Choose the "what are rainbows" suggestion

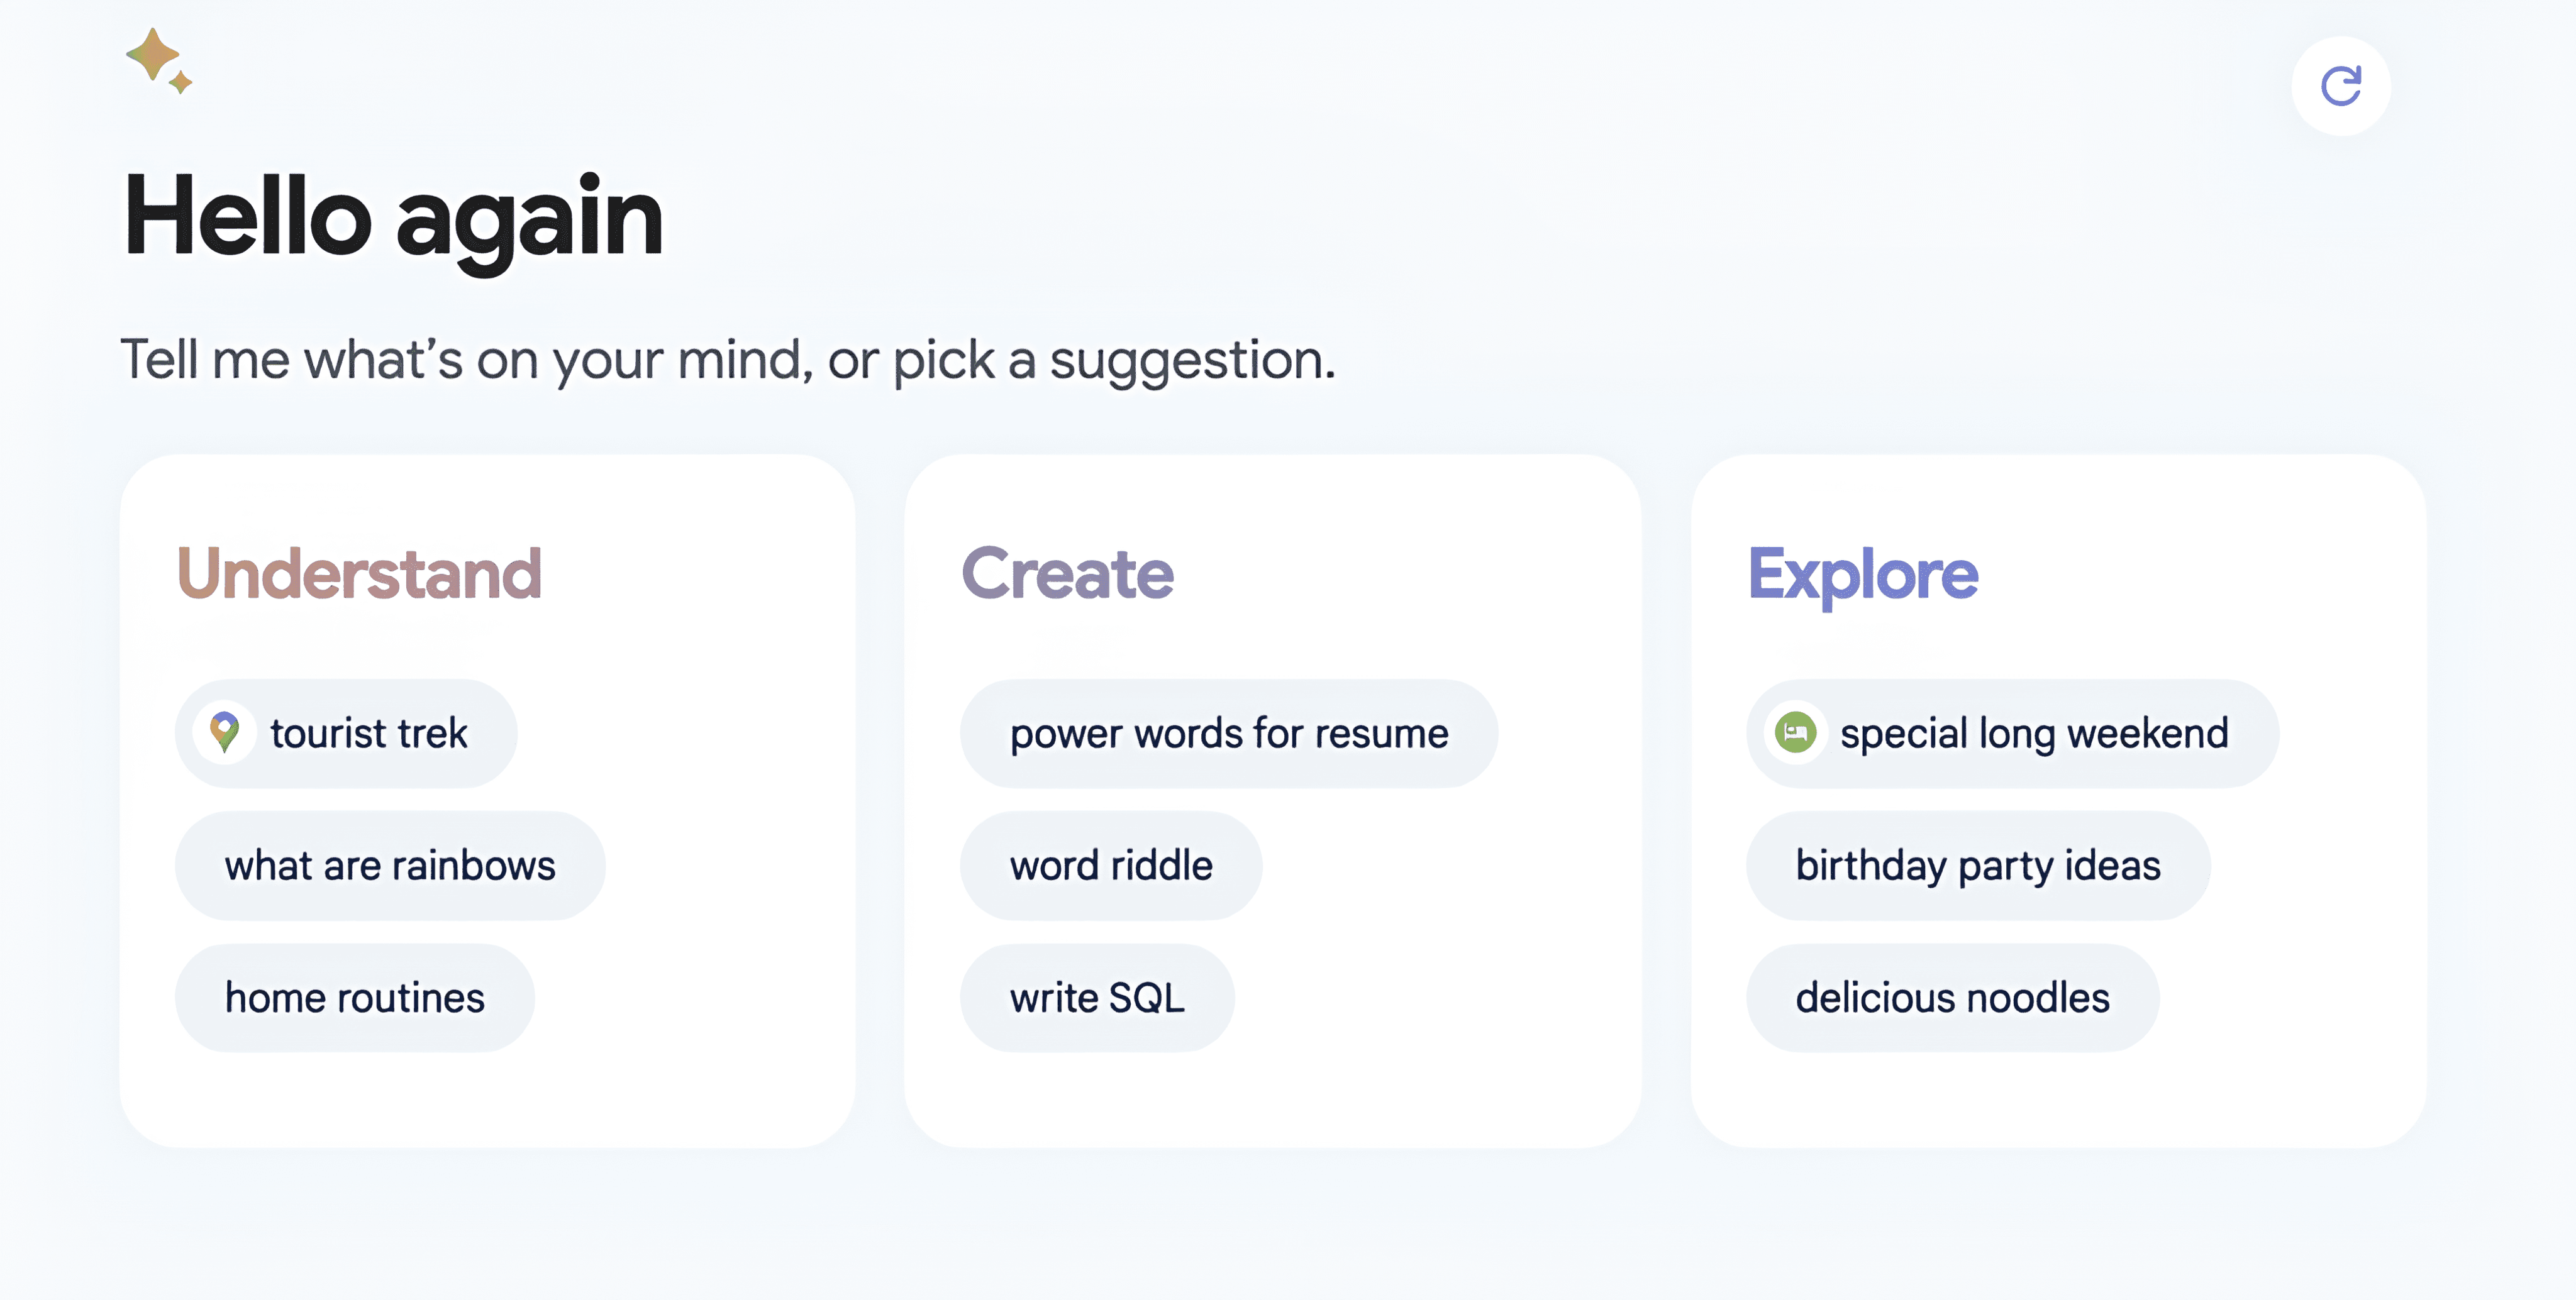point(389,866)
